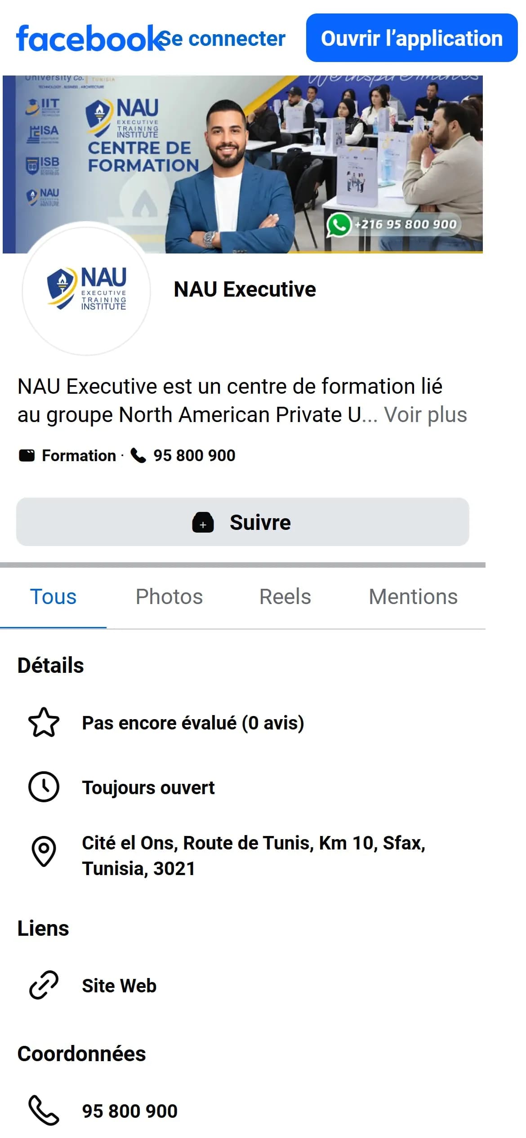The image size is (526, 1138).
Task: Select the Mentions tab
Action: 413,597
